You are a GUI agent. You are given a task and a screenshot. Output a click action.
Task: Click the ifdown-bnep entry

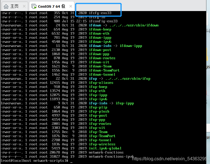click(x=100, y=30)
